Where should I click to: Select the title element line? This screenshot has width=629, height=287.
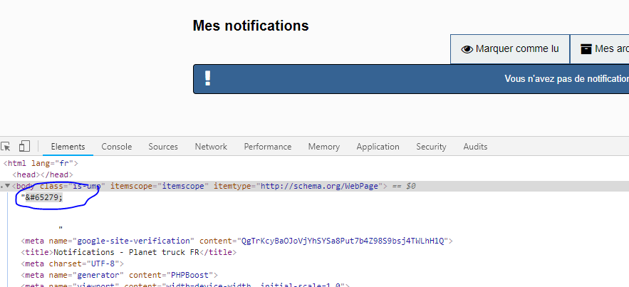128,252
